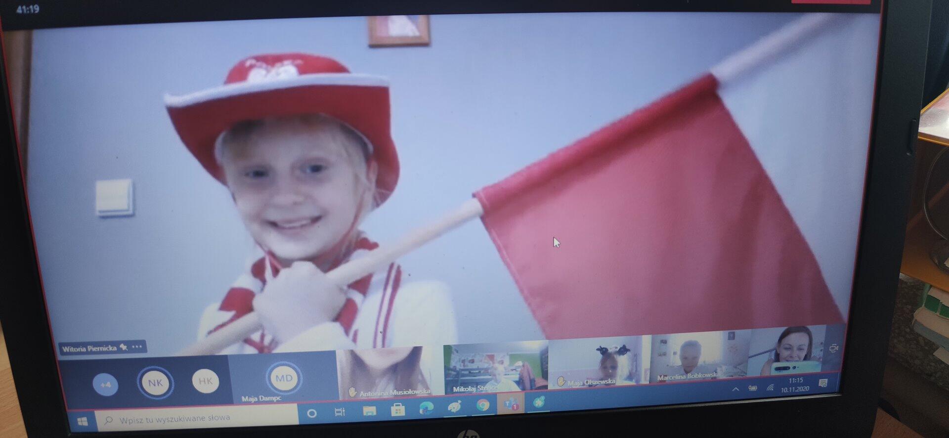The height and width of the screenshot is (438, 949).
Task: Click the clock showing 11:15 10.11.2020
Action: click(x=795, y=385)
